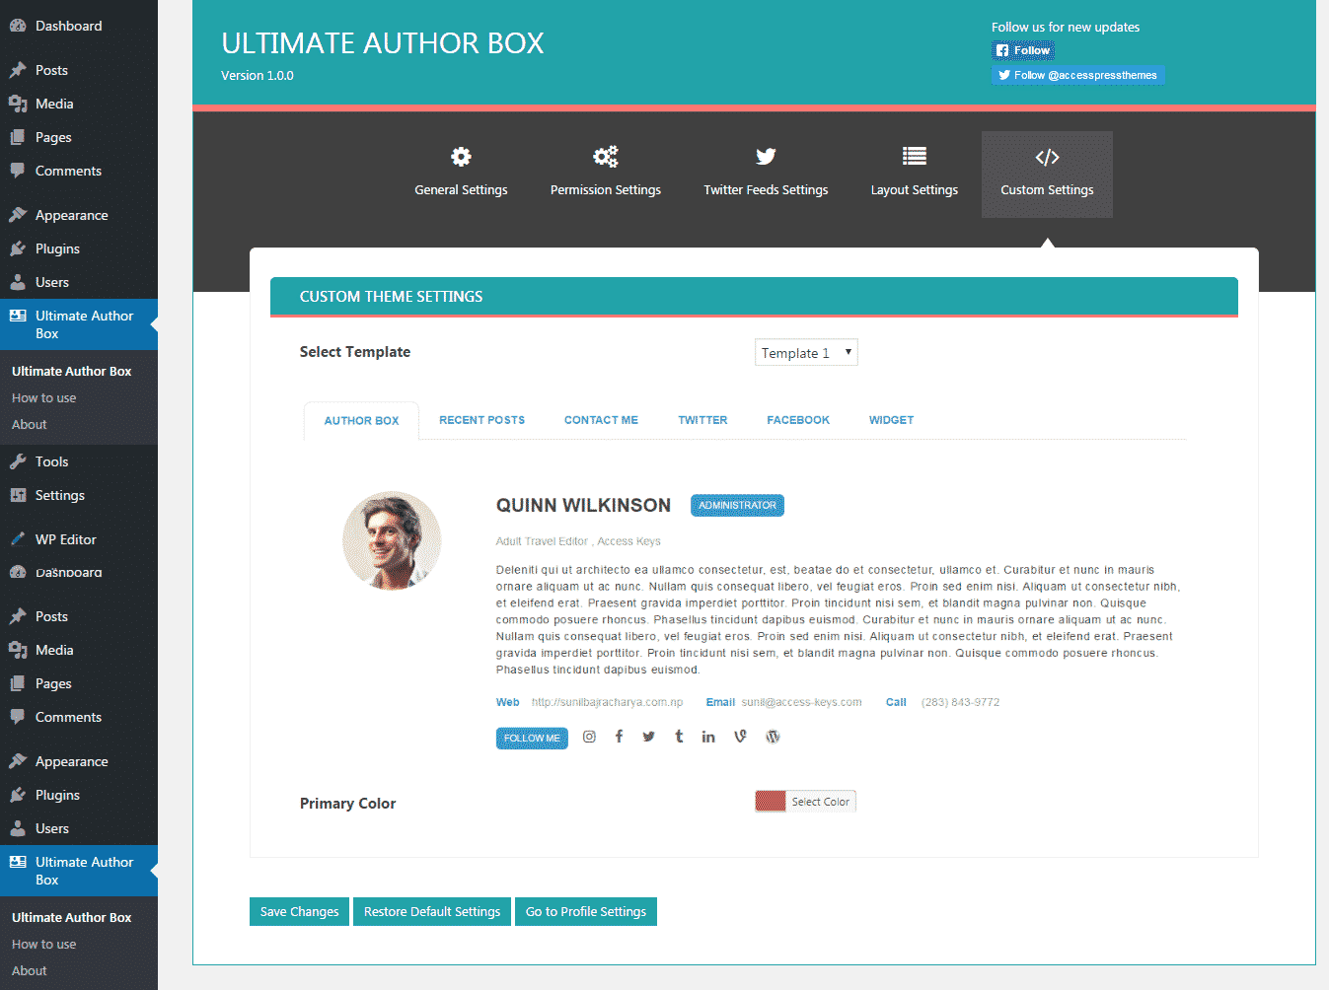Click 'Version 1.0.0' text in header

pyautogui.click(x=257, y=76)
